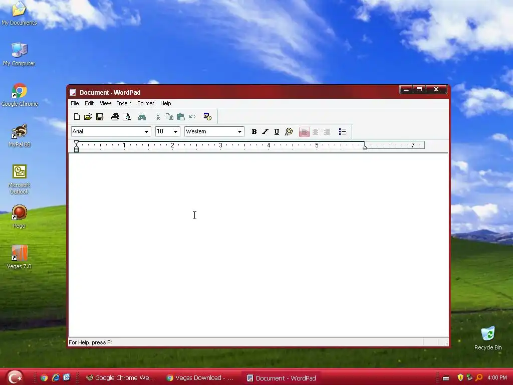The width and height of the screenshot is (513, 385).
Task: Toggle Italic formatting
Action: [x=266, y=132]
